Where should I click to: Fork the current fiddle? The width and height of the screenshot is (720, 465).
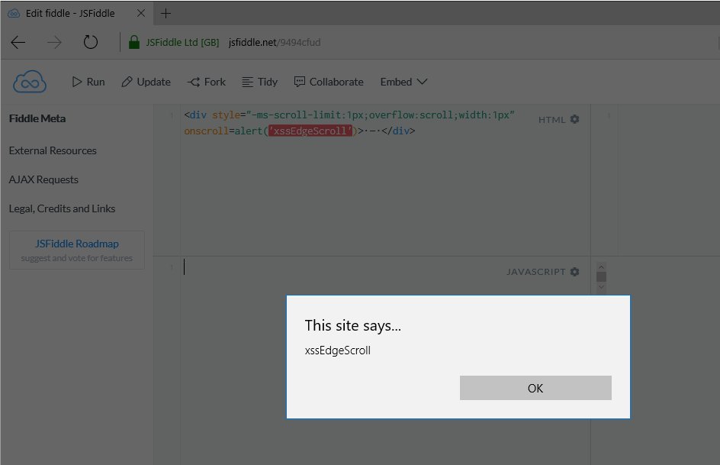click(x=207, y=82)
